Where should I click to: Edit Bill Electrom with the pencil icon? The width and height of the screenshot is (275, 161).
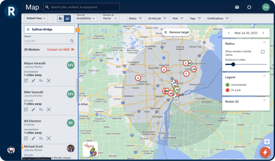(x=33, y=138)
